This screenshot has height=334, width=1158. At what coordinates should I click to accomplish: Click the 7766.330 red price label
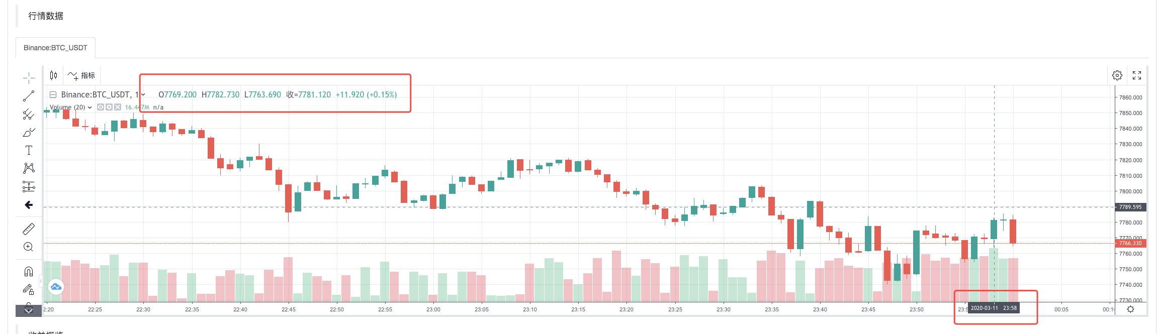[x=1130, y=243]
